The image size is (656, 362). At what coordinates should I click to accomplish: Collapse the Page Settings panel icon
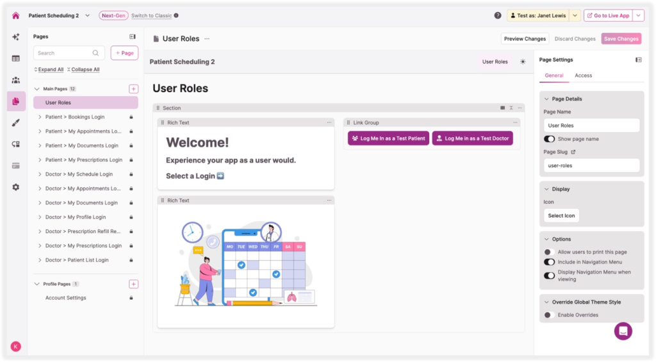pos(639,60)
